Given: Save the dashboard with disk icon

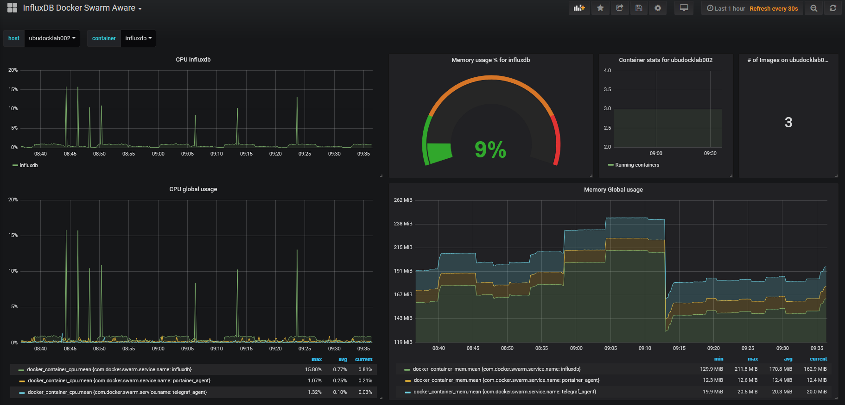Looking at the screenshot, I should [x=639, y=8].
